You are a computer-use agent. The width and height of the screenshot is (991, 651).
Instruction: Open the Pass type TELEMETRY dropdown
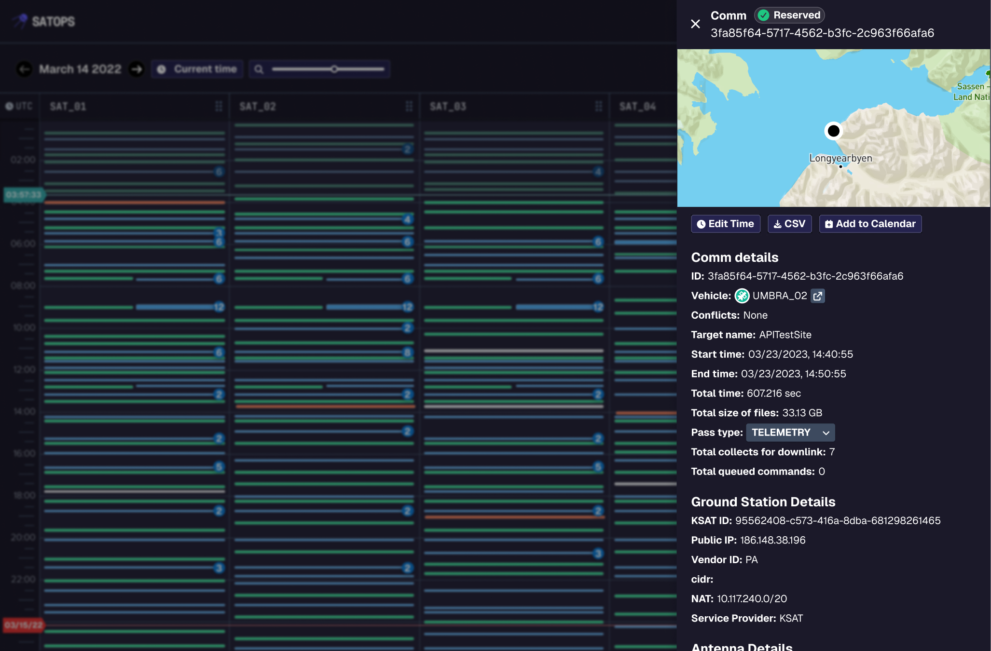pyautogui.click(x=790, y=433)
